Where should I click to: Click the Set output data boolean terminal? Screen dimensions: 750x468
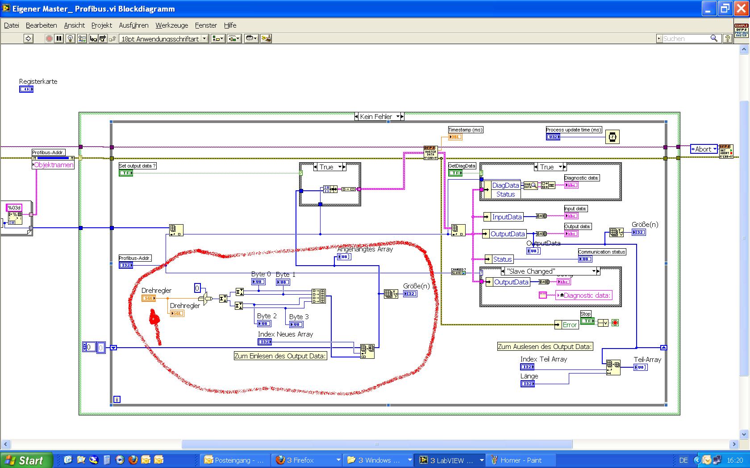click(x=125, y=173)
